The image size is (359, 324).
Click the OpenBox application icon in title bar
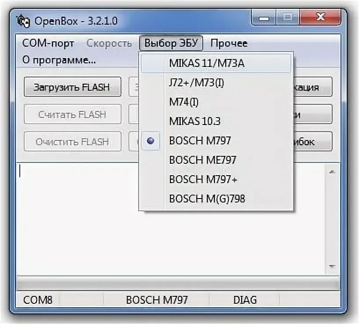point(24,21)
